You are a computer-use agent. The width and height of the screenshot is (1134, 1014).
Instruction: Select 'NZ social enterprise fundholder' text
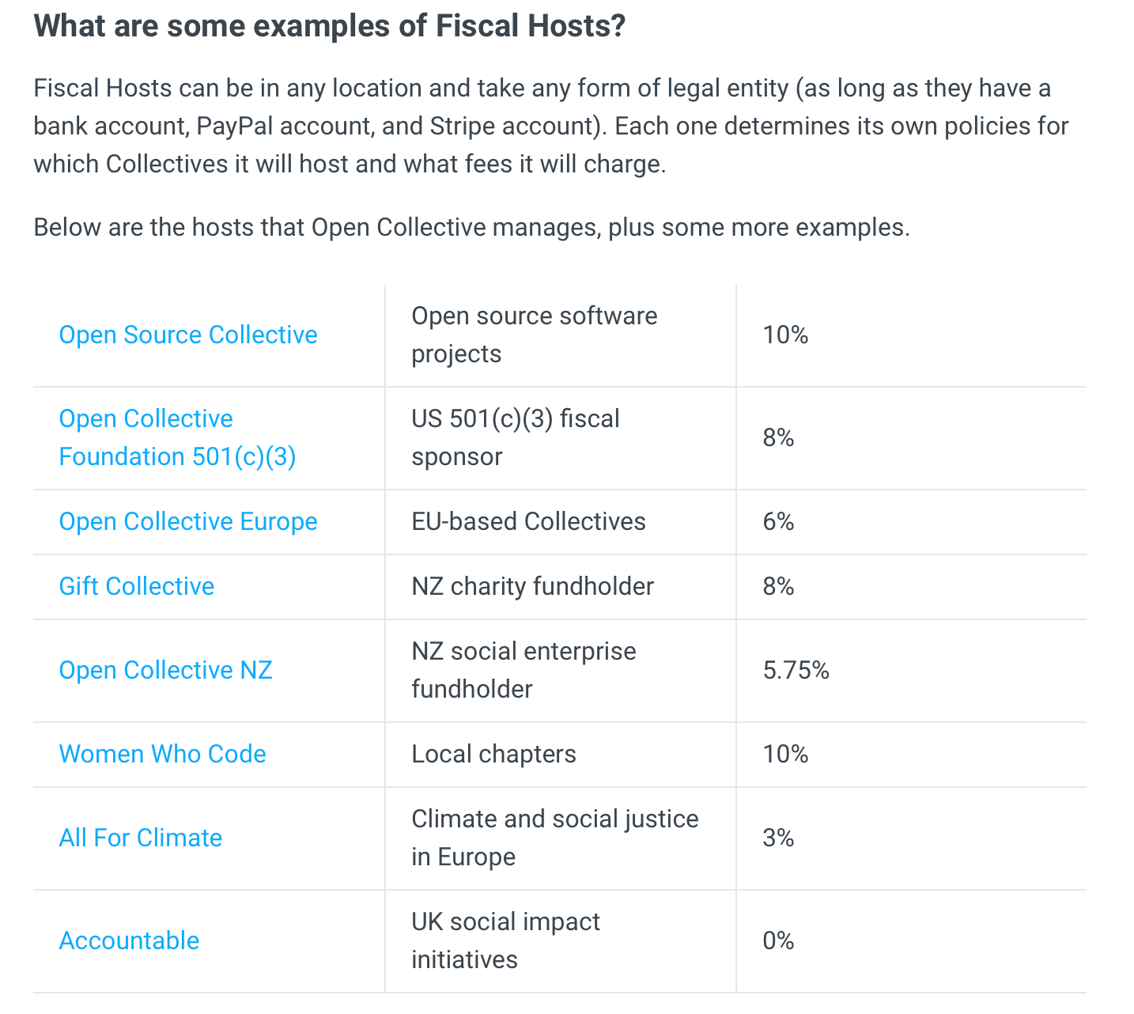(524, 670)
